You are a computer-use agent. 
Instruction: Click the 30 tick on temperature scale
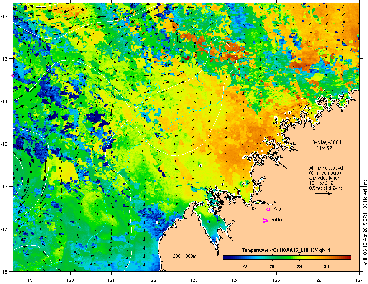tap(326, 266)
